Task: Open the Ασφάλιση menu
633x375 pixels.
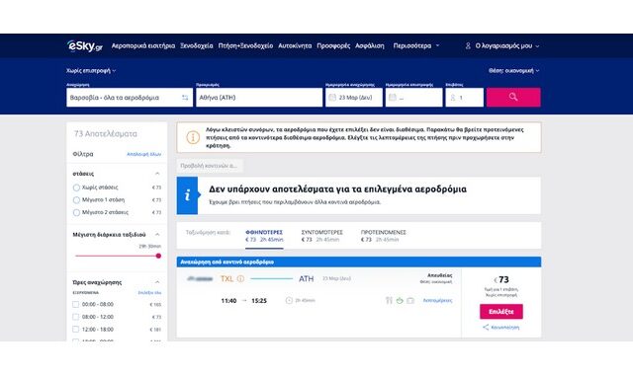Action: 370,46
